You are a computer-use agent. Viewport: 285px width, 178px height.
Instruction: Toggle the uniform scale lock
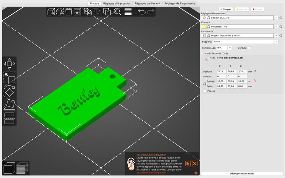click(204, 84)
